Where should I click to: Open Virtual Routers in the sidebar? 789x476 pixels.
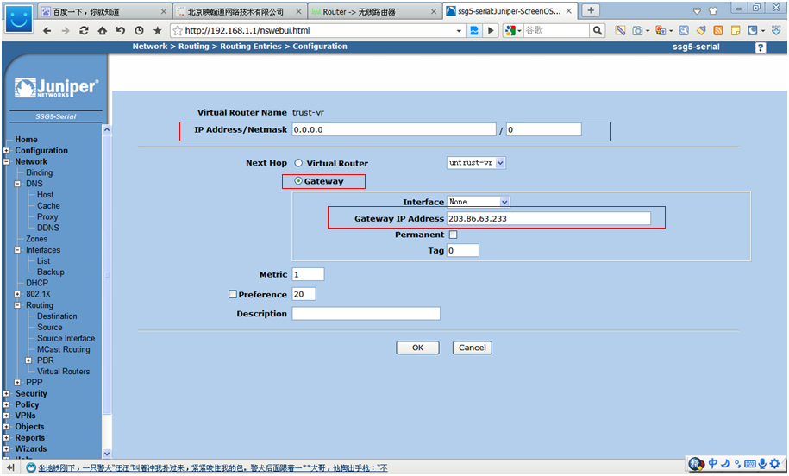click(63, 372)
